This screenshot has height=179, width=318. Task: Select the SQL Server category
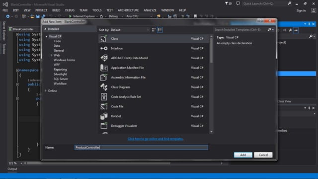point(61,79)
